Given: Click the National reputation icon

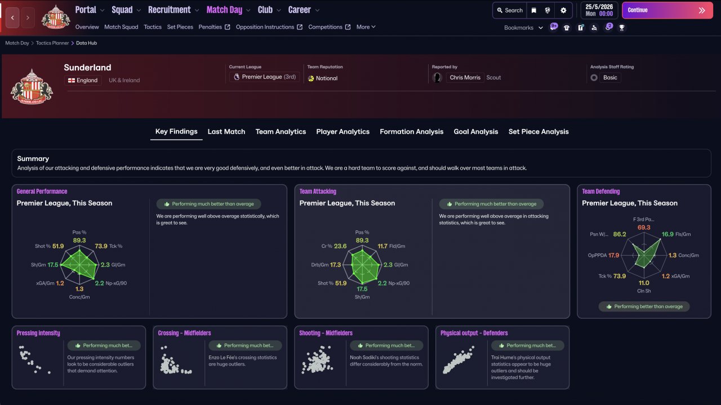Looking at the screenshot, I should pos(311,78).
